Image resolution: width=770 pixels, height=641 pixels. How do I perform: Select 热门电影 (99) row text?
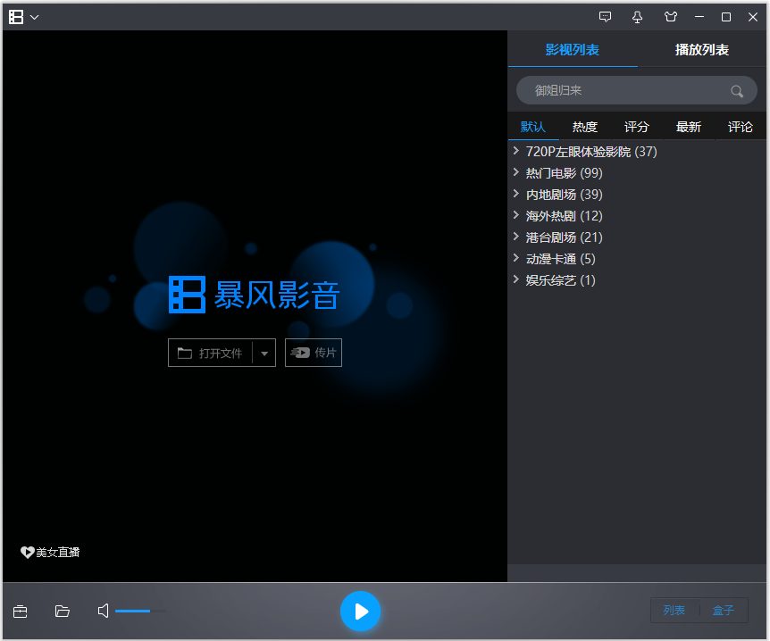pos(565,173)
